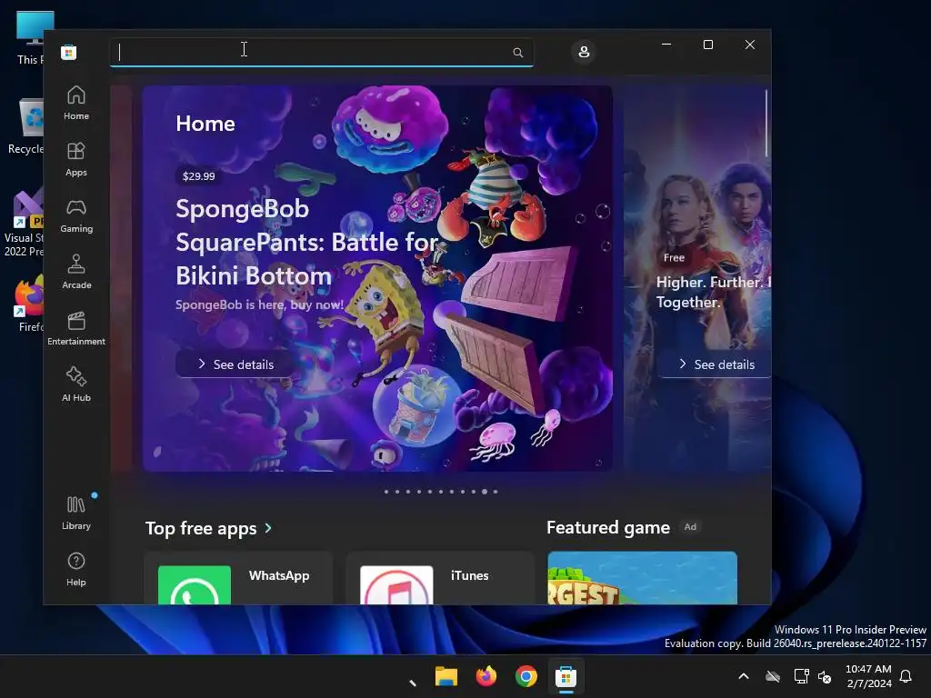Open the Home section in the sidebar
The image size is (931, 698).
(x=76, y=104)
